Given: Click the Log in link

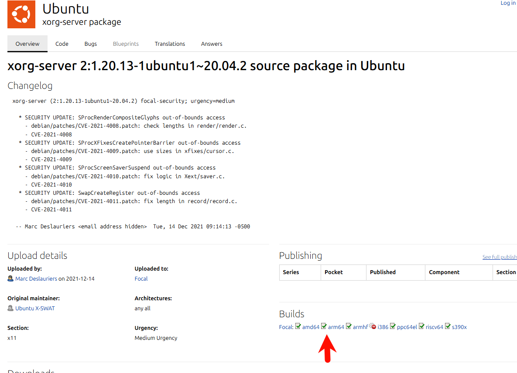Looking at the screenshot, I should pyautogui.click(x=508, y=3).
